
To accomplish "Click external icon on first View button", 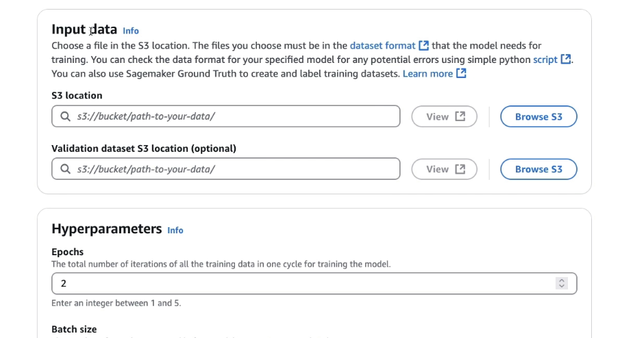I will coord(460,116).
